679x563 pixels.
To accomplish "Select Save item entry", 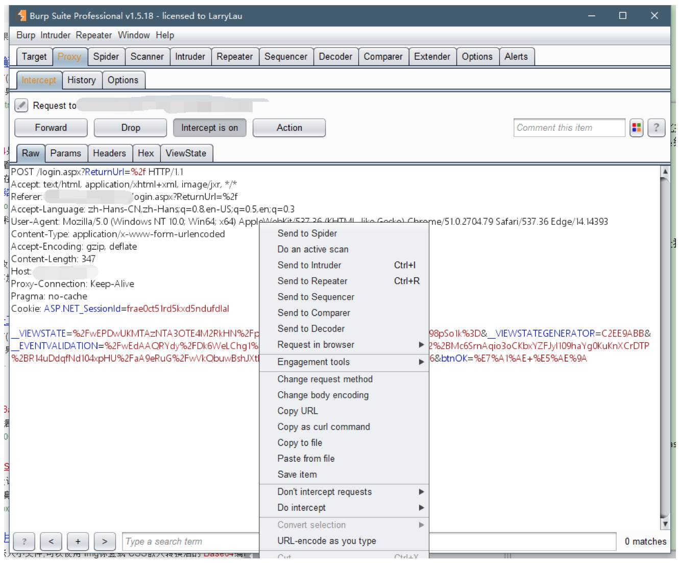I will (344, 474).
